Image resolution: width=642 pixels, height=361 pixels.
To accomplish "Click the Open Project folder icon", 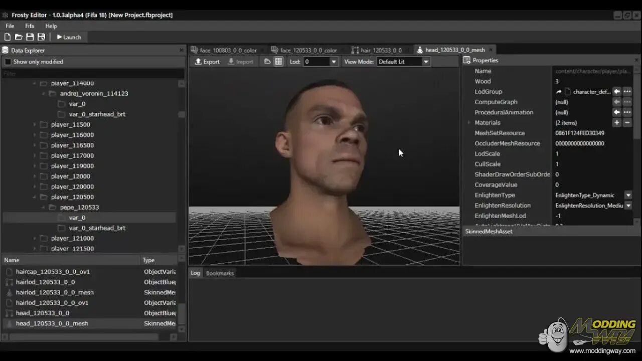I will (x=19, y=37).
